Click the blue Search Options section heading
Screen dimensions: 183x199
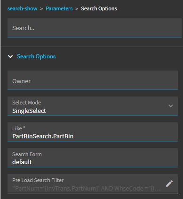(36, 56)
